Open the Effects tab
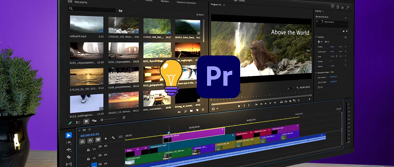Viewport: 394px width, 167px height. [x=148, y=1]
